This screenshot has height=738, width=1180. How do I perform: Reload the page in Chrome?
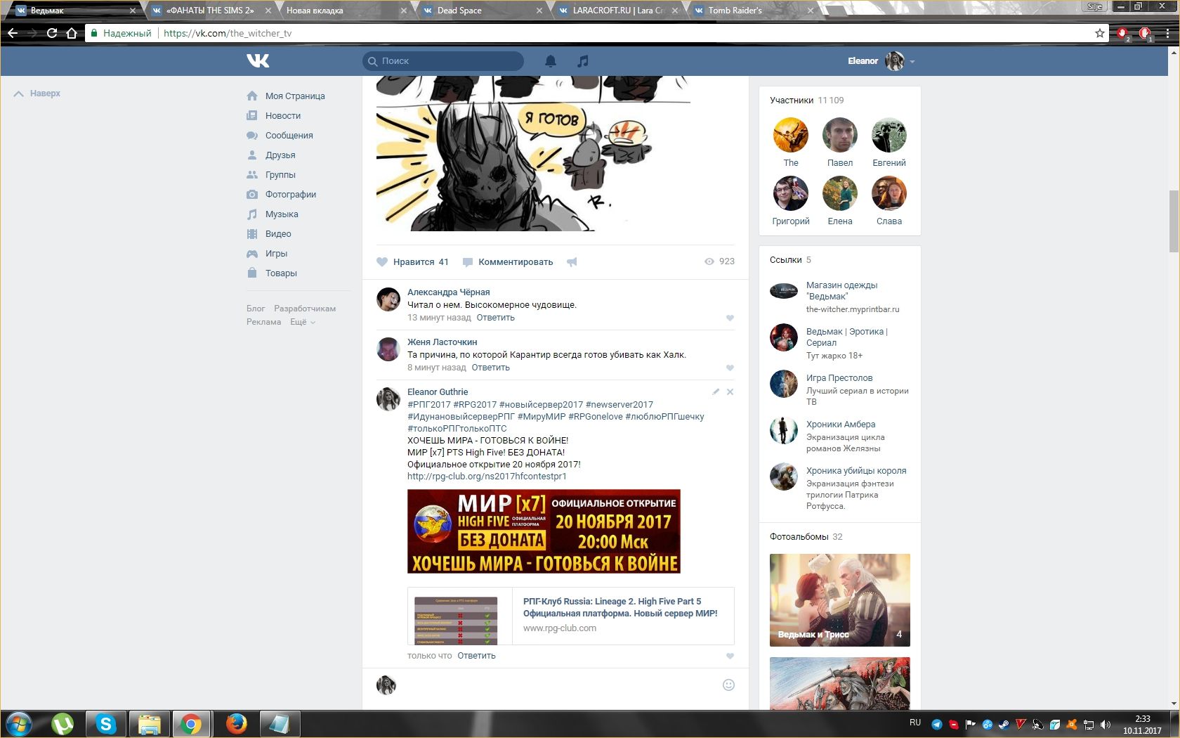coord(51,33)
